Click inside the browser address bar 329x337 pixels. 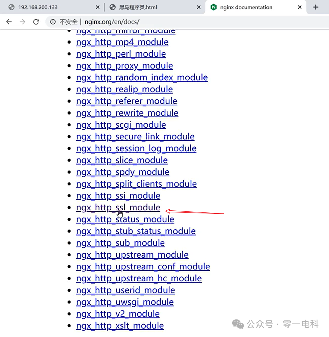(135, 22)
